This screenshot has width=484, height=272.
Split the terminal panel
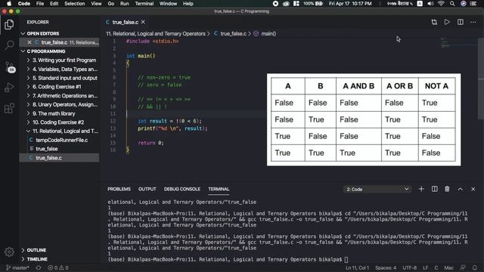(434, 189)
